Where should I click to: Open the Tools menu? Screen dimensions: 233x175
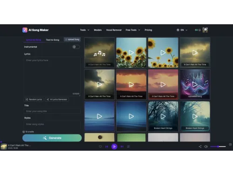pyautogui.click(x=85, y=30)
